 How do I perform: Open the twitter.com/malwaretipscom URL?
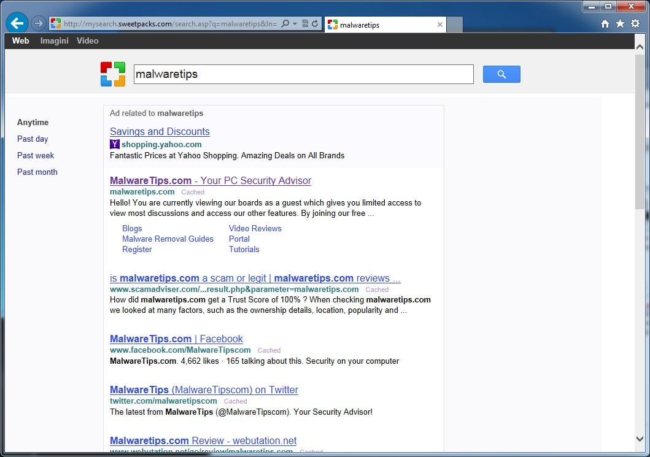pos(163,401)
